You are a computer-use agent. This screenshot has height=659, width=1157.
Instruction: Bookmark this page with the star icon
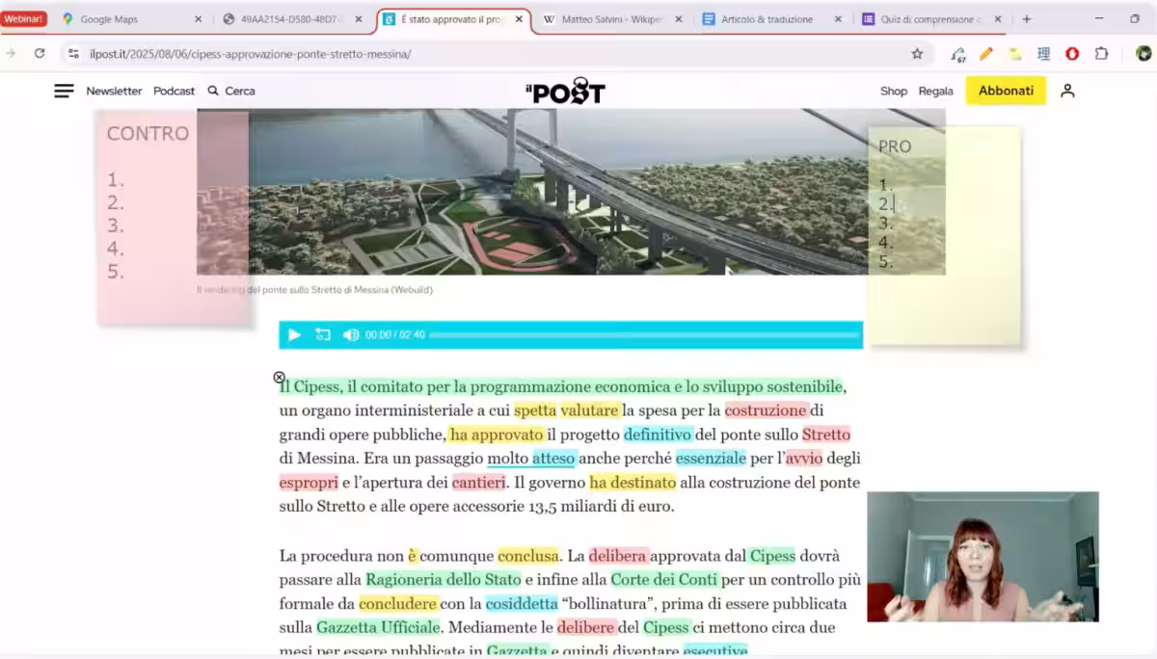(x=917, y=54)
